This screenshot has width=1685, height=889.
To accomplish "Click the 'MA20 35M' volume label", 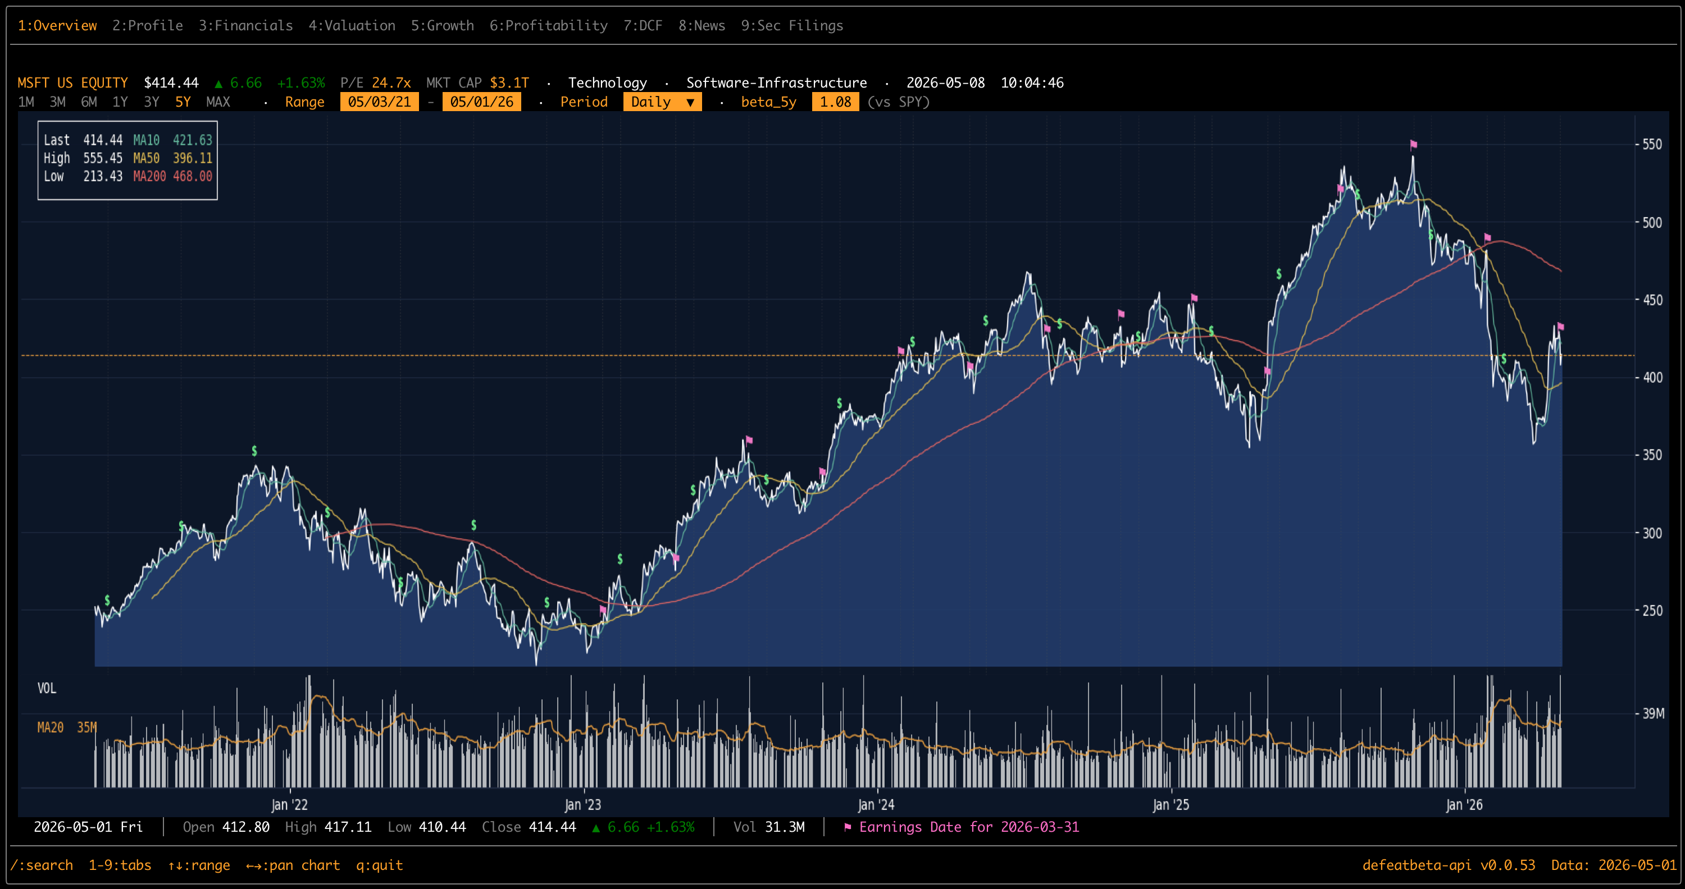I will [x=67, y=727].
